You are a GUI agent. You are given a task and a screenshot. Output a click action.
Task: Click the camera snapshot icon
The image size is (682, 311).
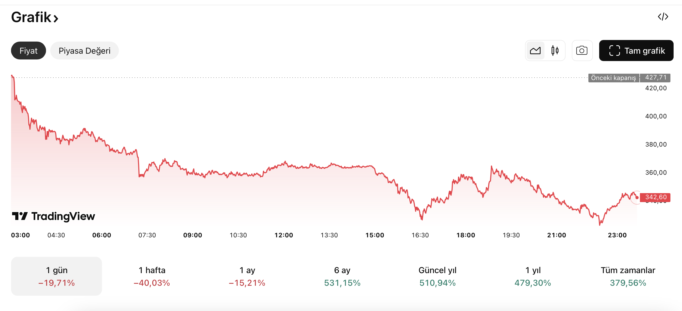(x=582, y=51)
